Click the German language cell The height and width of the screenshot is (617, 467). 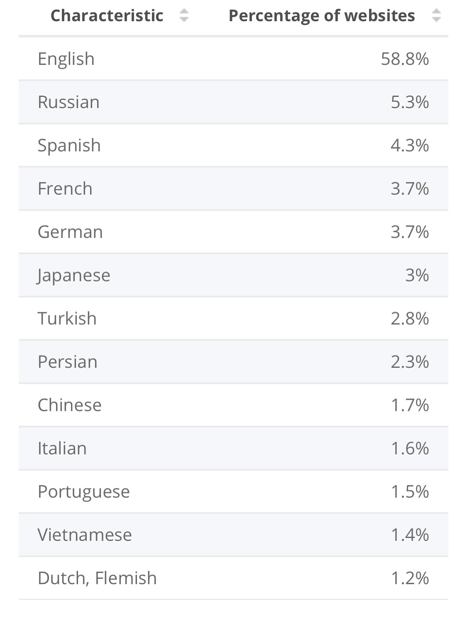click(x=70, y=232)
